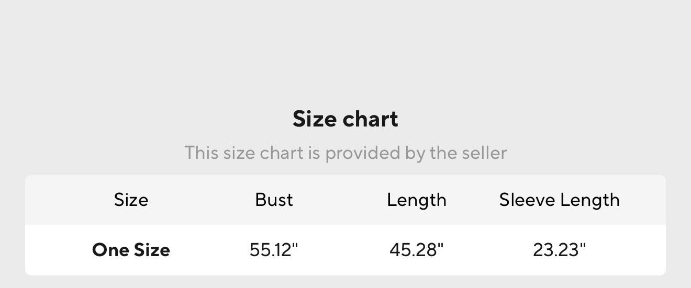691x288 pixels.
Task: Click the "Sleeve Length" column header
Action: [x=559, y=200]
